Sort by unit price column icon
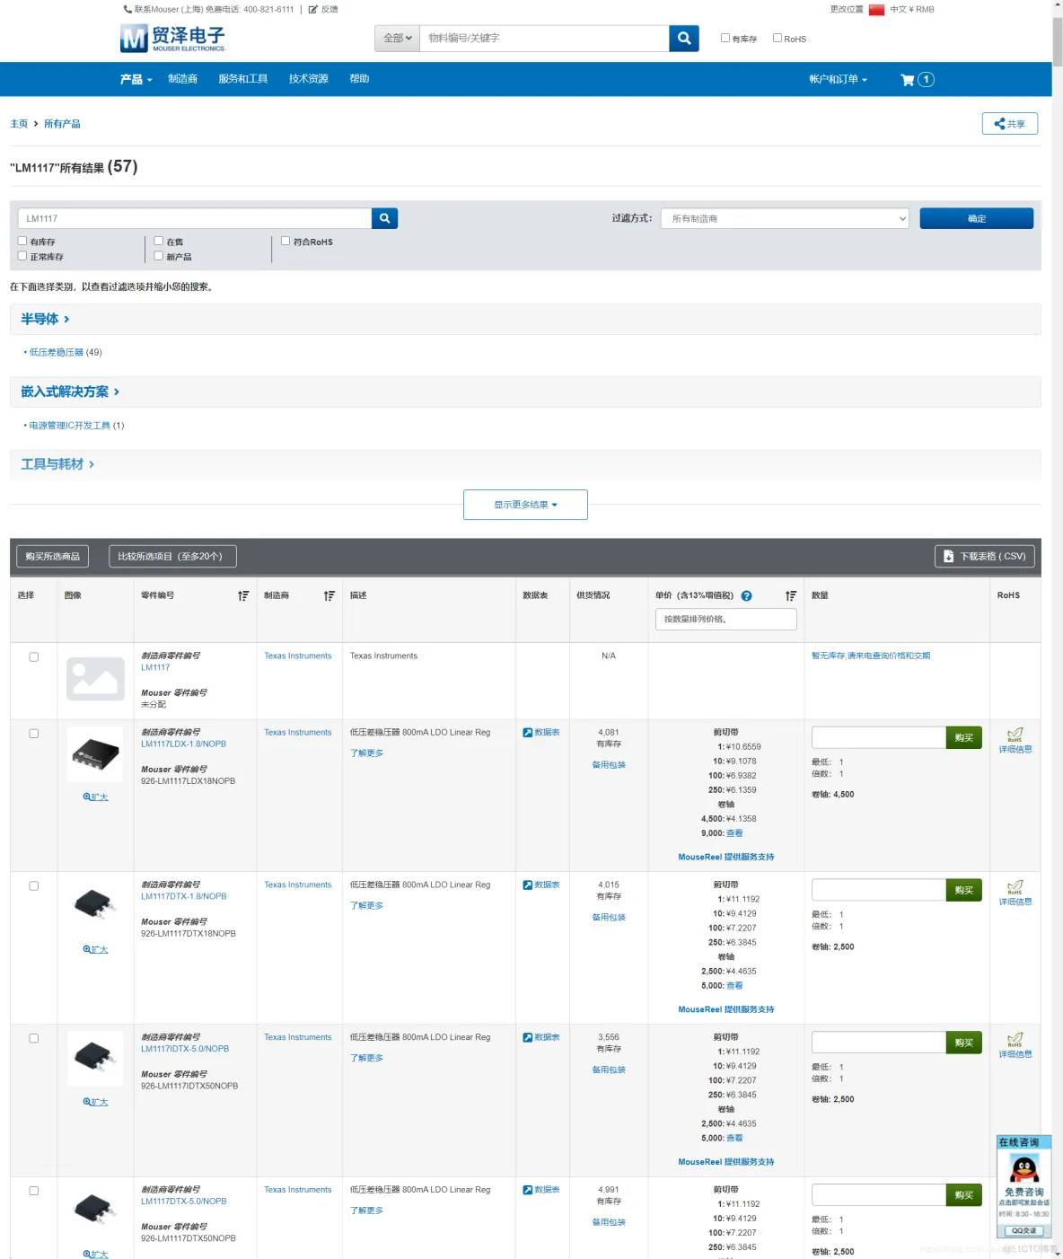This screenshot has height=1259, width=1063. tap(791, 596)
